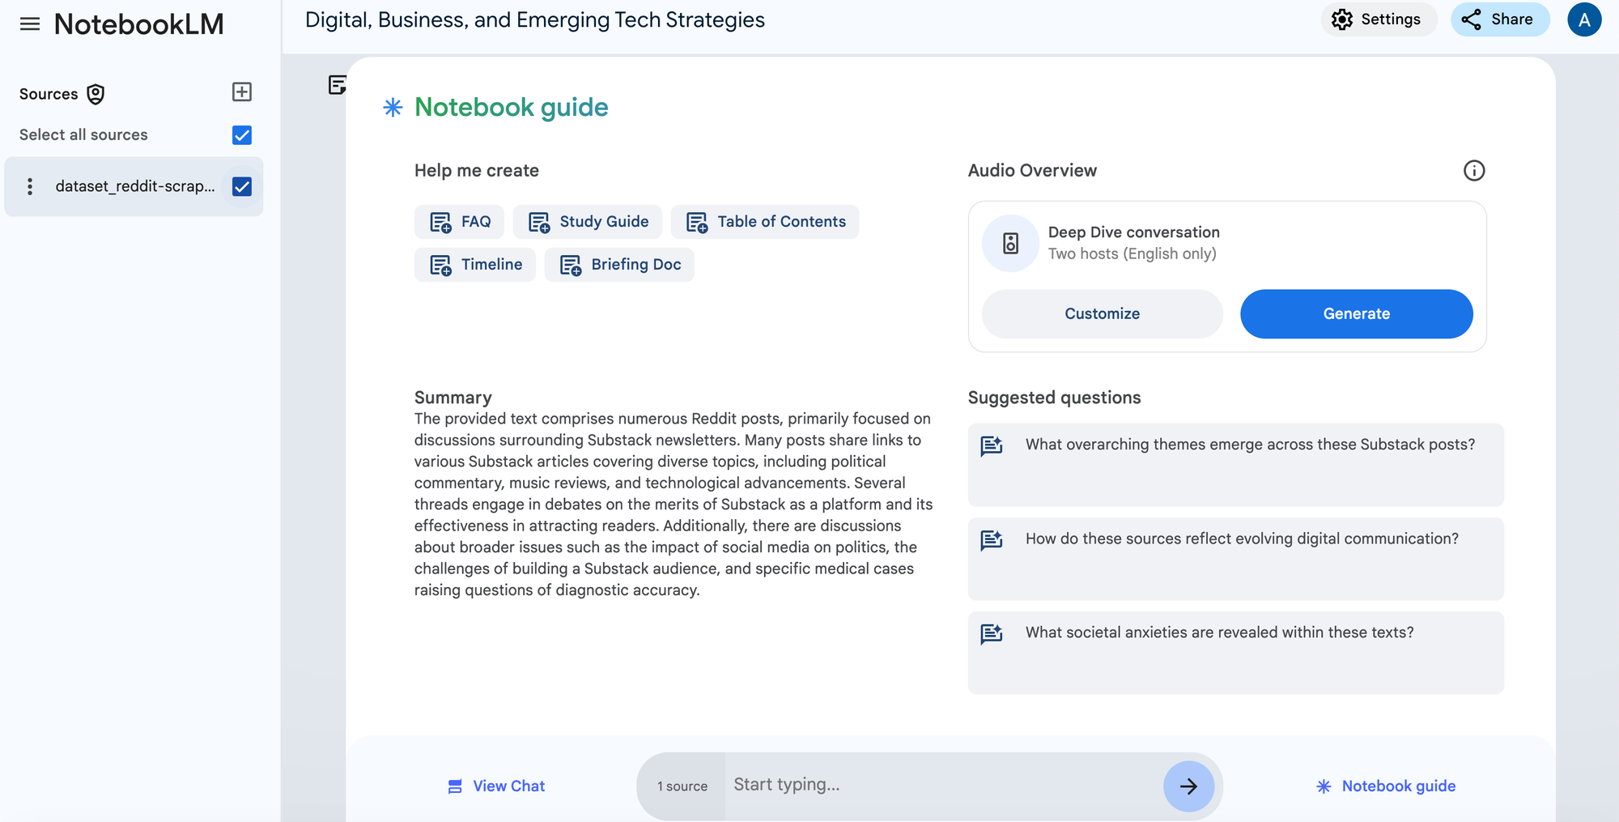Open Settings from the top bar
The height and width of the screenshot is (822, 1619).
(x=1378, y=20)
